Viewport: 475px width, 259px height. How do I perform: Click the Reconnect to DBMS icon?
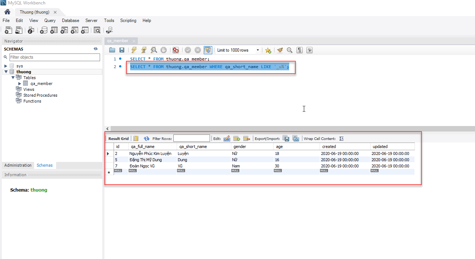point(109,30)
